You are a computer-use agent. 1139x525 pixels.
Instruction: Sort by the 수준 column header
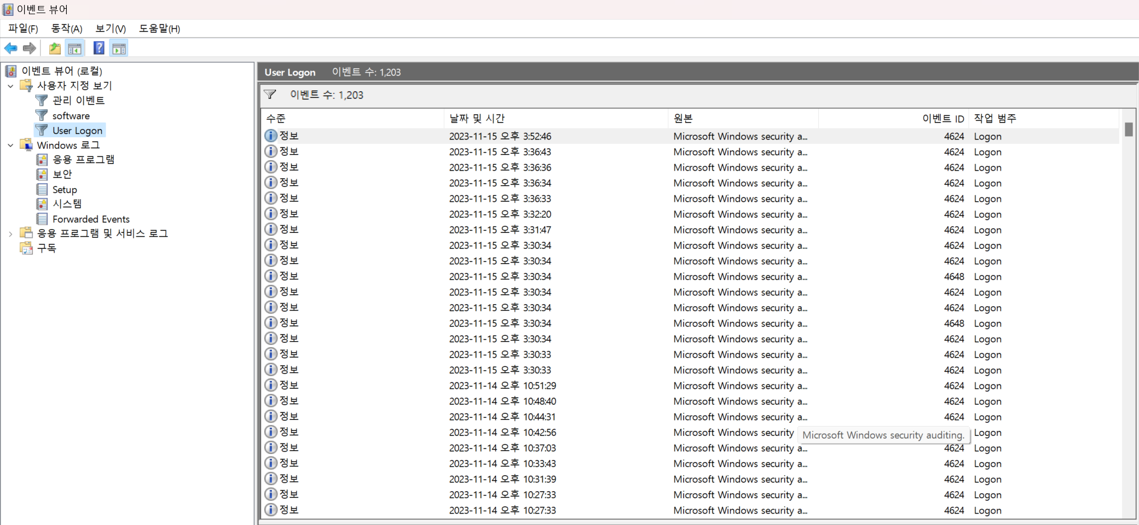tap(353, 118)
